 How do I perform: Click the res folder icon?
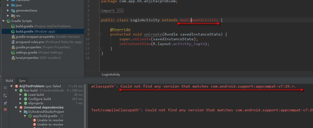(x=13, y=16)
